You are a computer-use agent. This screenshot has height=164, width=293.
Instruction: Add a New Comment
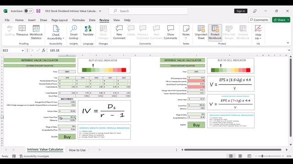(x=119, y=32)
